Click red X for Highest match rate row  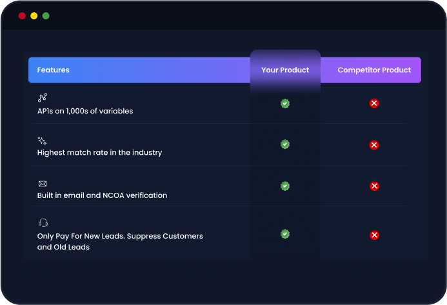(374, 145)
